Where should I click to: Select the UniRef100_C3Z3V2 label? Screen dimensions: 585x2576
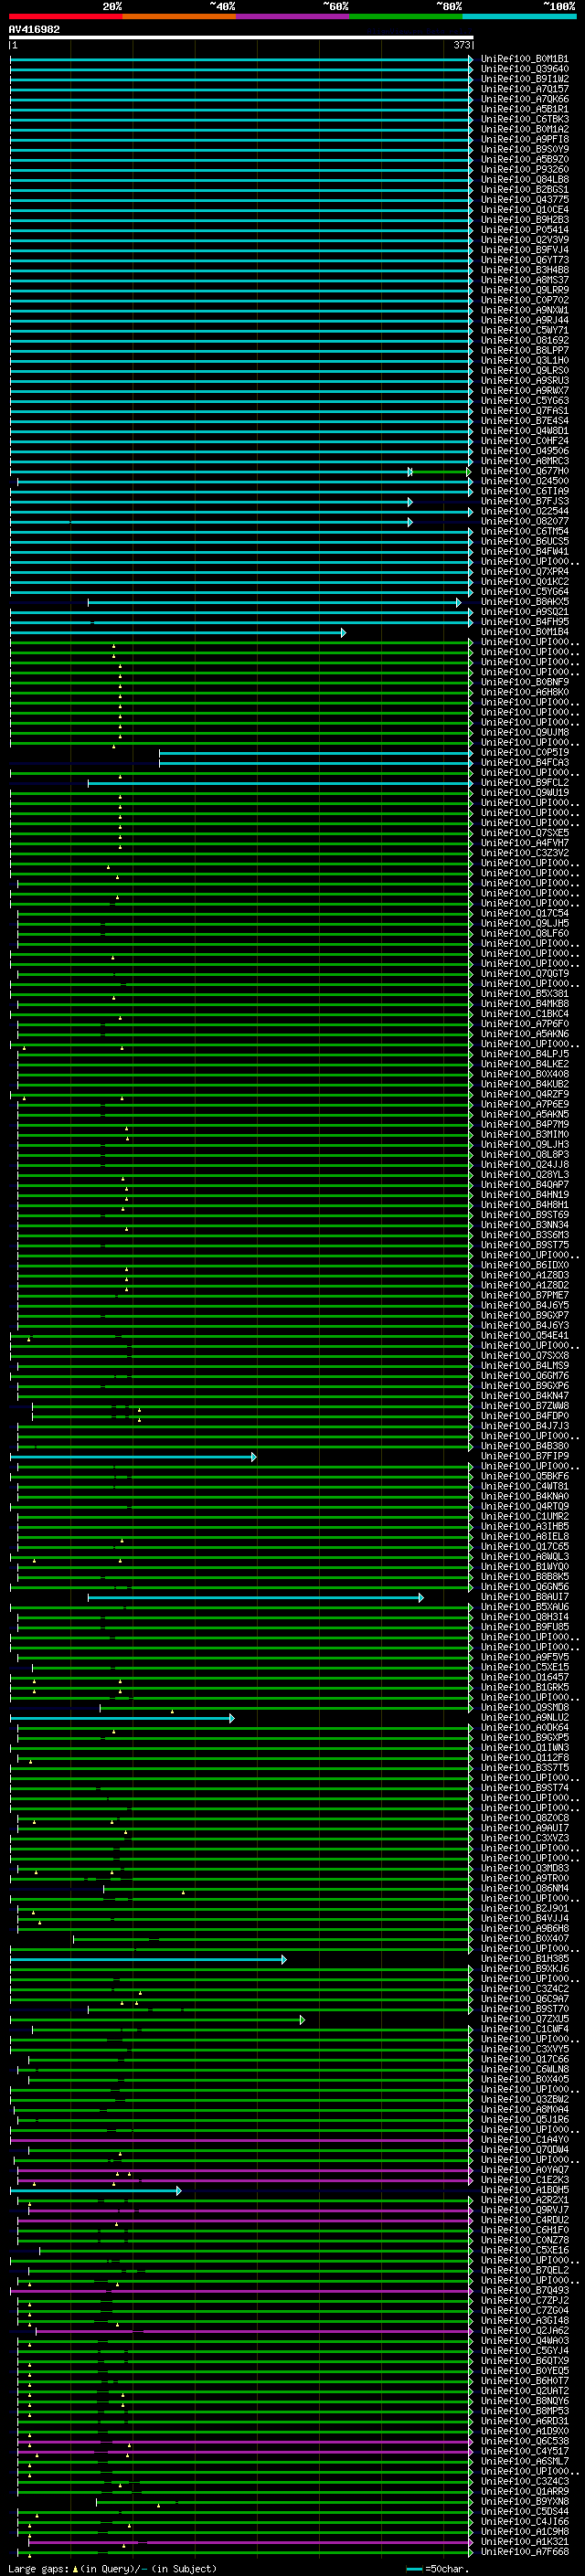tap(524, 853)
